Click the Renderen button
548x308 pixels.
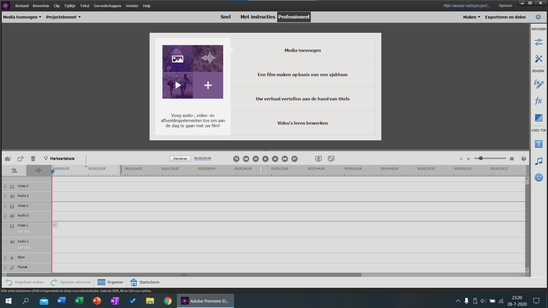click(180, 159)
